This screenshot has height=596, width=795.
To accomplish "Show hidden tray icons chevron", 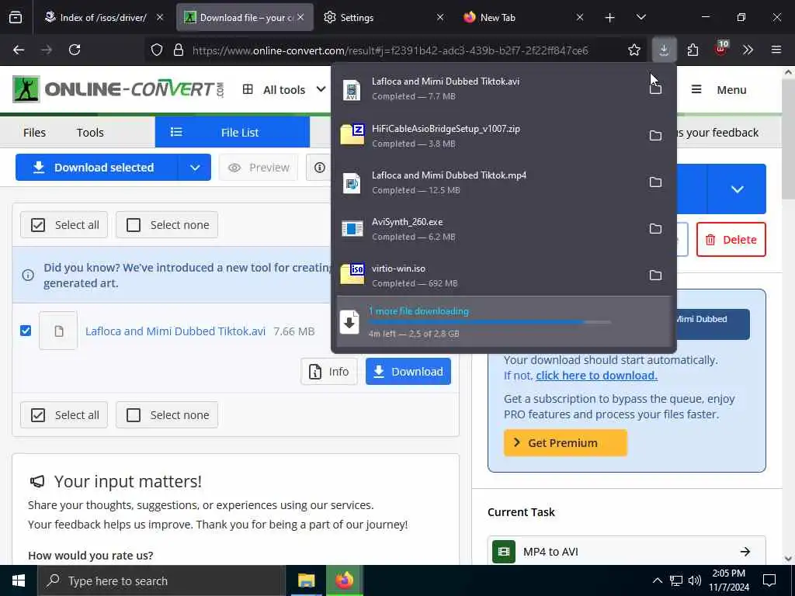I will pyautogui.click(x=657, y=580).
